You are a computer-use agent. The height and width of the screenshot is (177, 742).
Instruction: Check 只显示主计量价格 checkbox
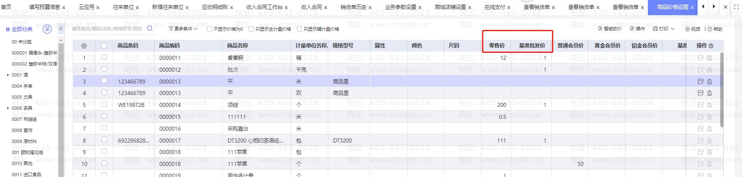point(251,29)
